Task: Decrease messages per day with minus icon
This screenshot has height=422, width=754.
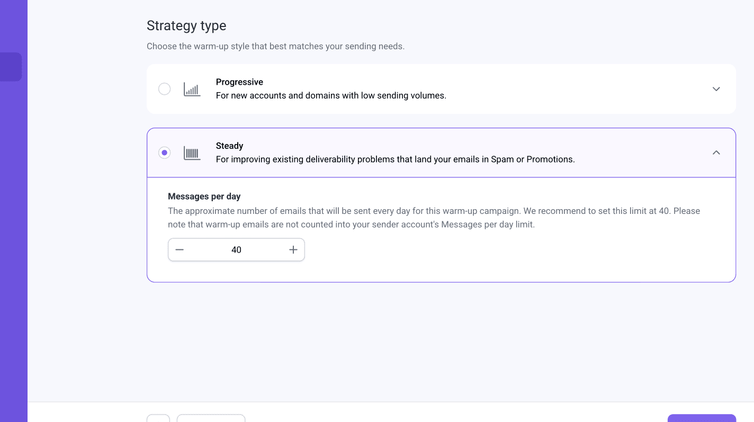Action: pos(179,250)
